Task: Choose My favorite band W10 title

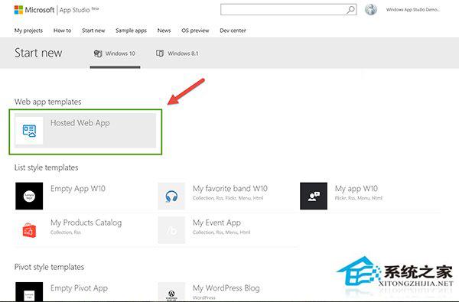Action: (x=230, y=188)
